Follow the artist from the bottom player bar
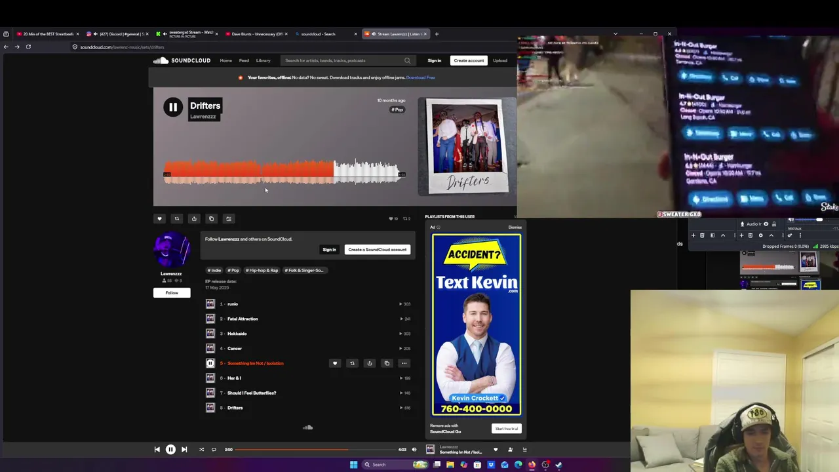839x472 pixels. (x=510, y=450)
